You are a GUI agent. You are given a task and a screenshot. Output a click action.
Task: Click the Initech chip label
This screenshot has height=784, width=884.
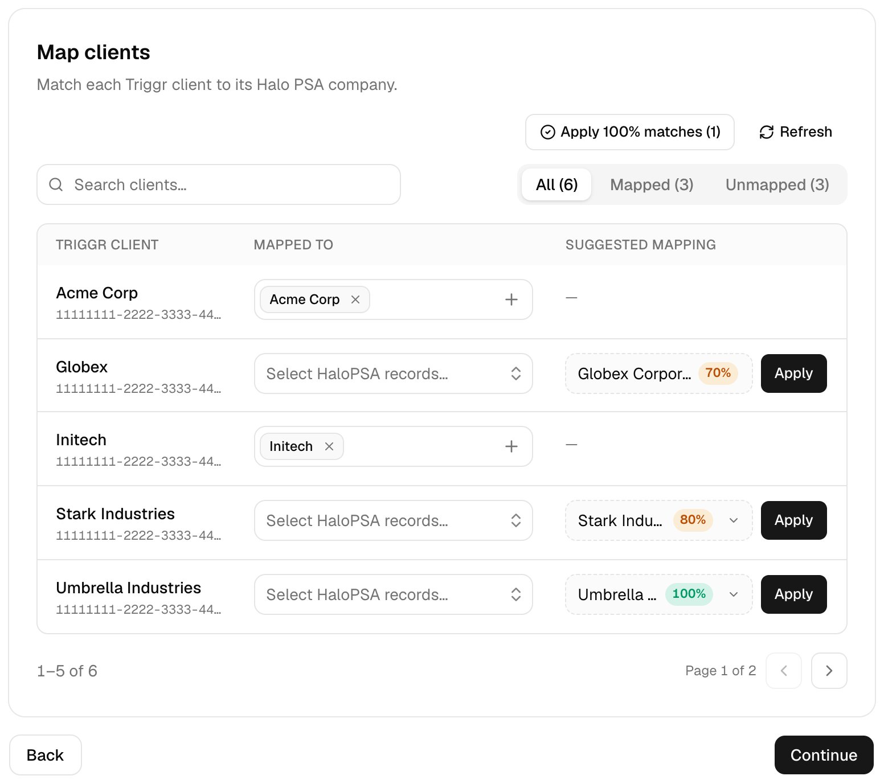pos(291,446)
